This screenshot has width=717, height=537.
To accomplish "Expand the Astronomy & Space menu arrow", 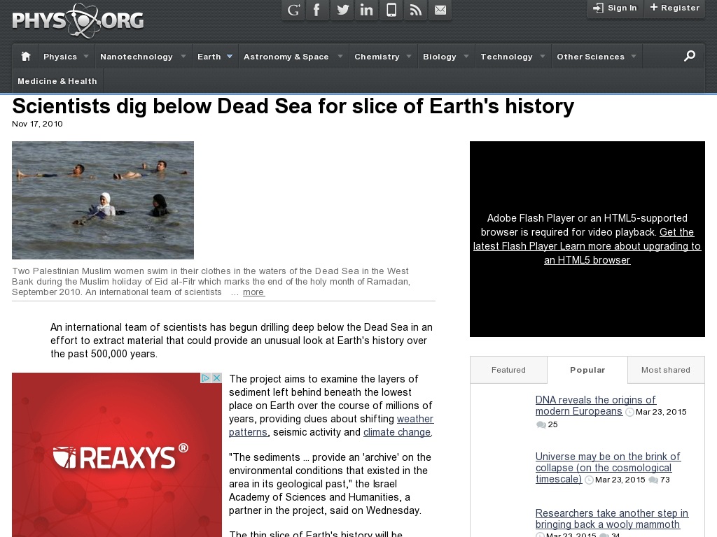I will pyautogui.click(x=340, y=56).
